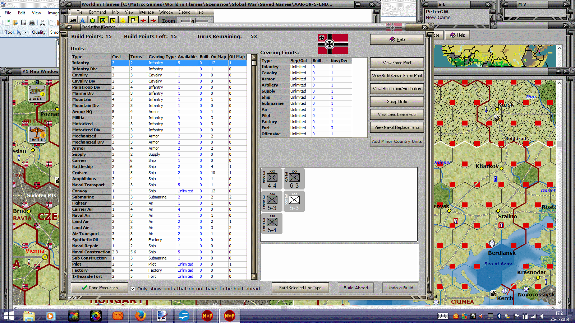This screenshot has height=323, width=575.
Task: Select the XXXV Inf 4-4 unit counter
Action: pos(272,179)
